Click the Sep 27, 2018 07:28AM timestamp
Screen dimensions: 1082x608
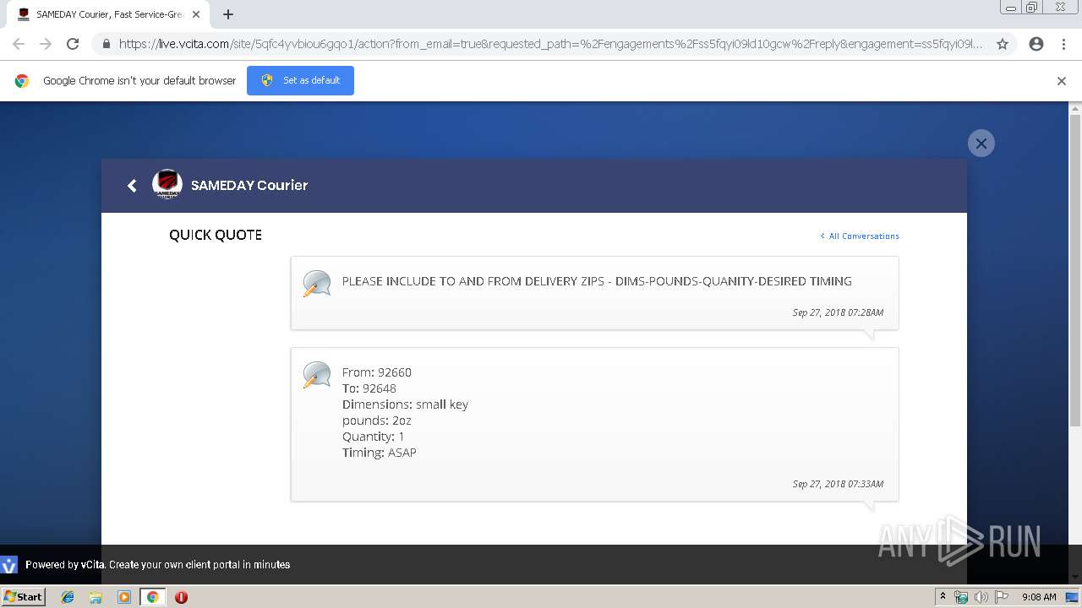tap(838, 312)
